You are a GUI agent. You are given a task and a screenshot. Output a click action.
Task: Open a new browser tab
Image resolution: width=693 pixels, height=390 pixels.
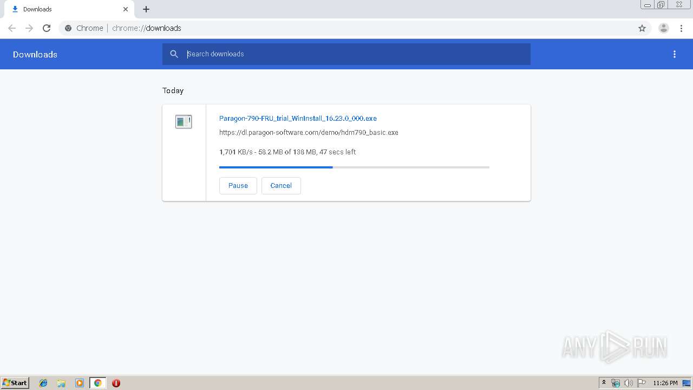point(146,9)
